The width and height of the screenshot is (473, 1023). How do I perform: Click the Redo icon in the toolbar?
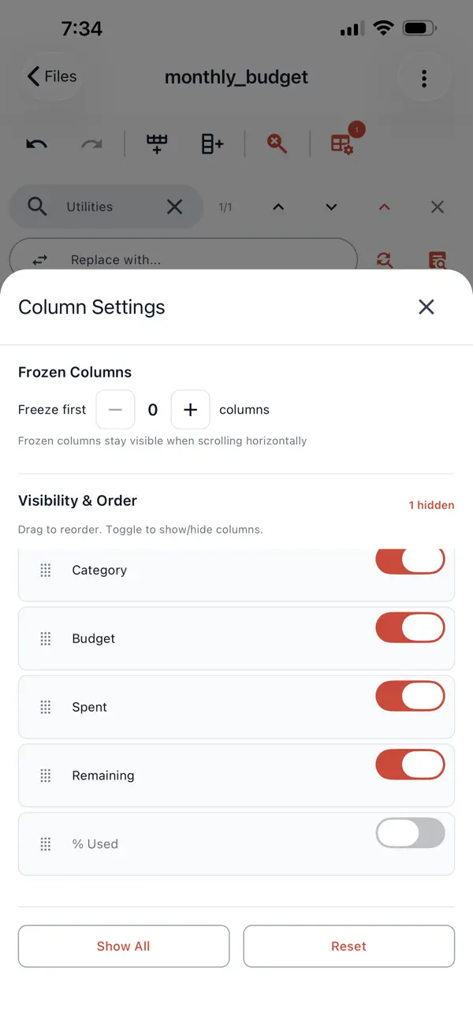[x=91, y=143]
